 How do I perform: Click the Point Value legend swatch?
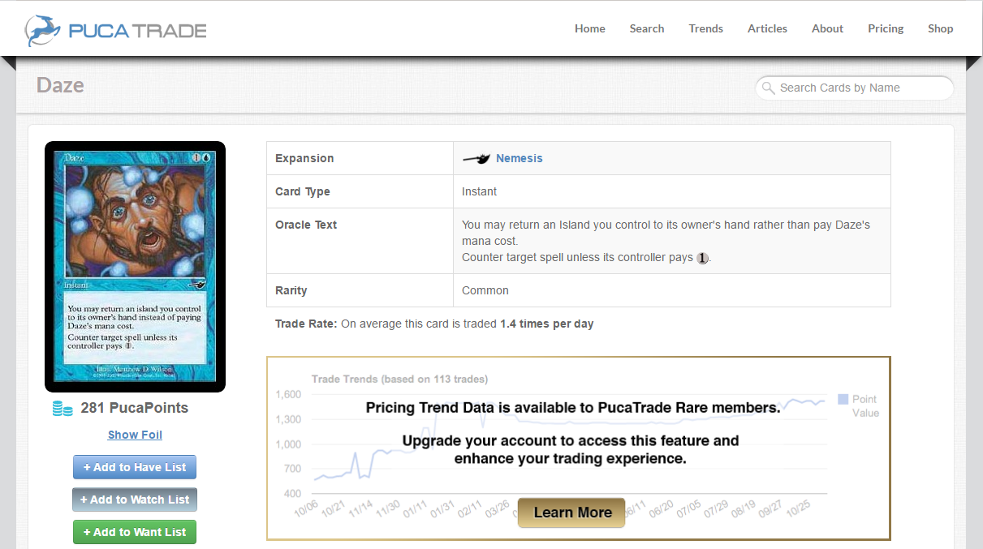point(843,399)
